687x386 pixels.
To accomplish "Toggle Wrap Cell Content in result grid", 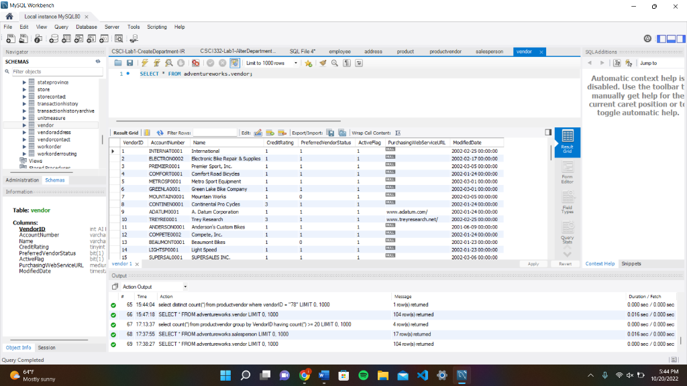I will point(398,132).
